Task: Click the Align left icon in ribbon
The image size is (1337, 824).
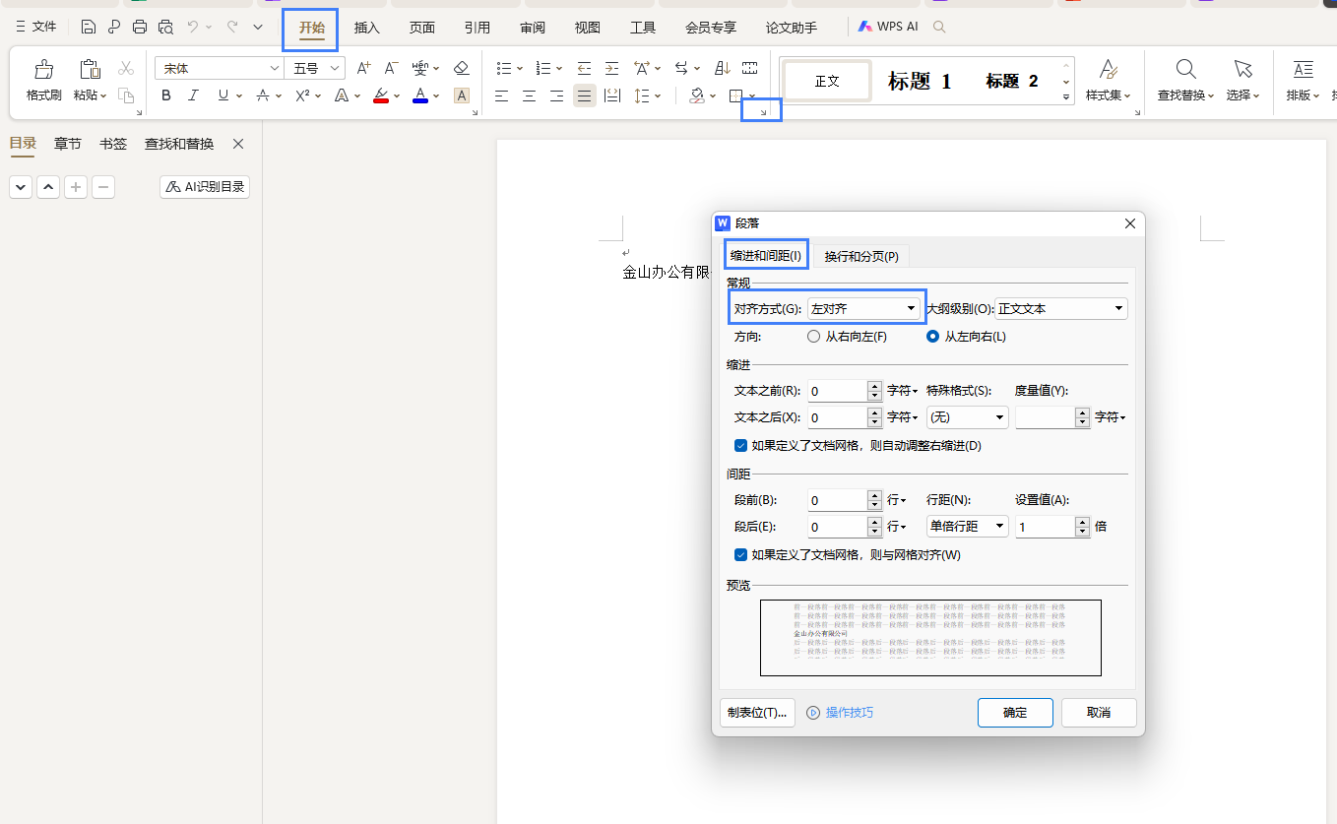Action: 502,95
